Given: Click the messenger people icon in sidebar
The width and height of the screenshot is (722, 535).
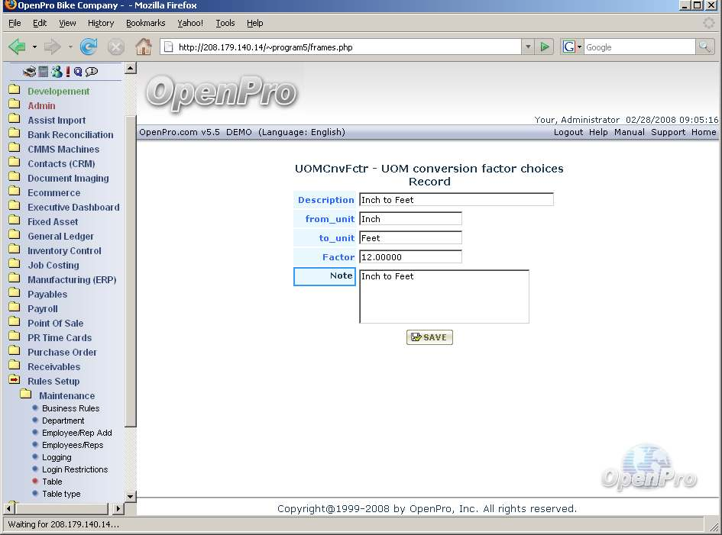Looking at the screenshot, I should (x=56, y=72).
